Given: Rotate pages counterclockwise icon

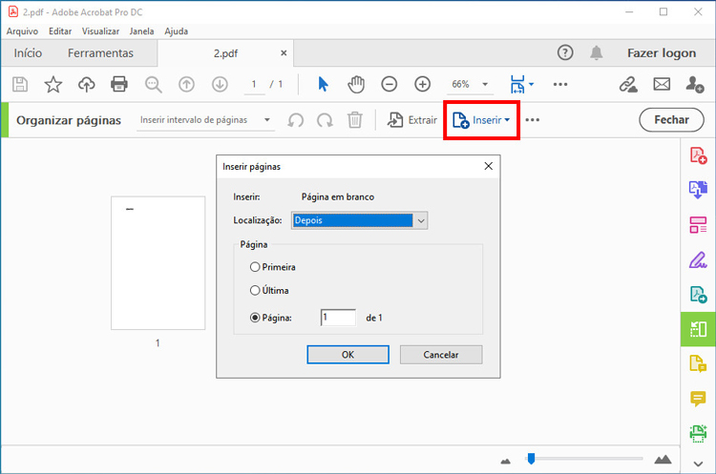Looking at the screenshot, I should click(295, 120).
